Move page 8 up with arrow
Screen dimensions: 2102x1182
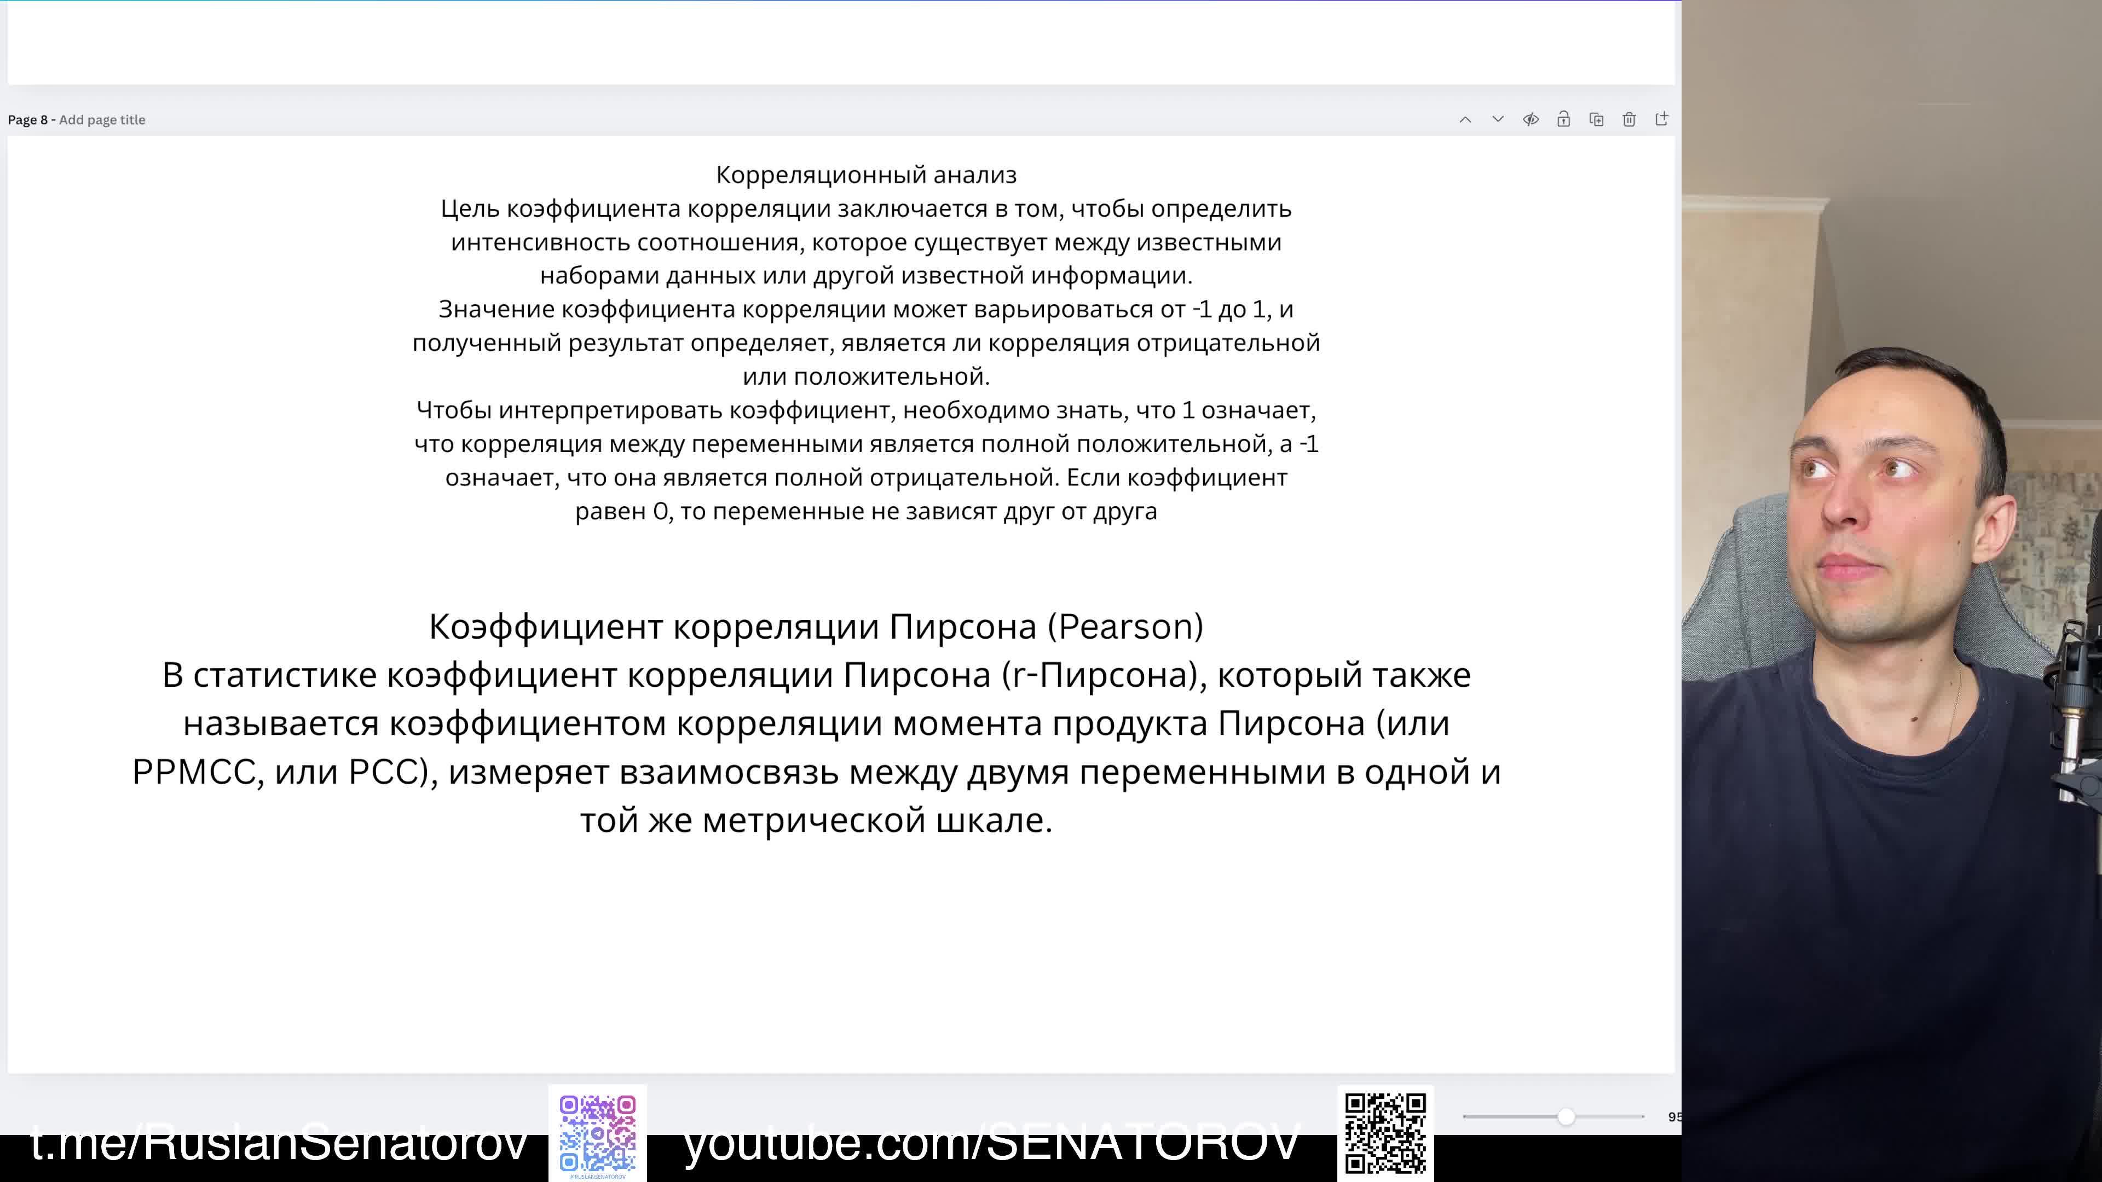[1465, 120]
